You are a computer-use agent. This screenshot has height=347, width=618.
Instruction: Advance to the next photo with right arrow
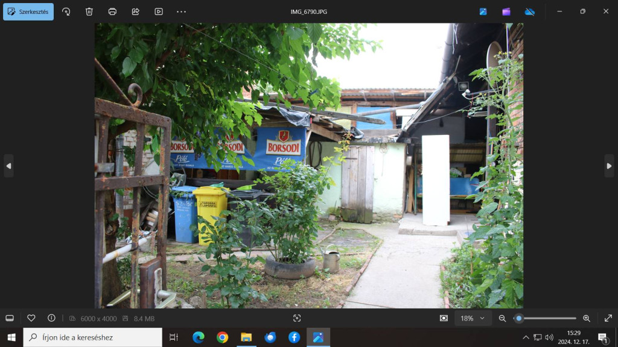click(x=609, y=166)
